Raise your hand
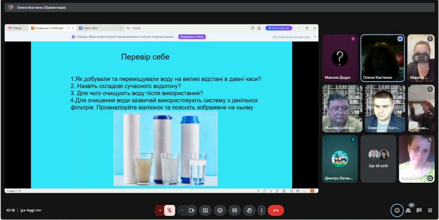 249,210
